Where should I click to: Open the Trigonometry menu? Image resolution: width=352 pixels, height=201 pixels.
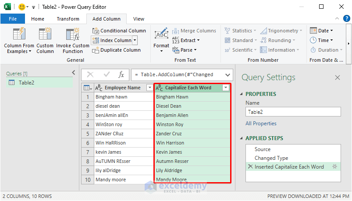(281, 31)
